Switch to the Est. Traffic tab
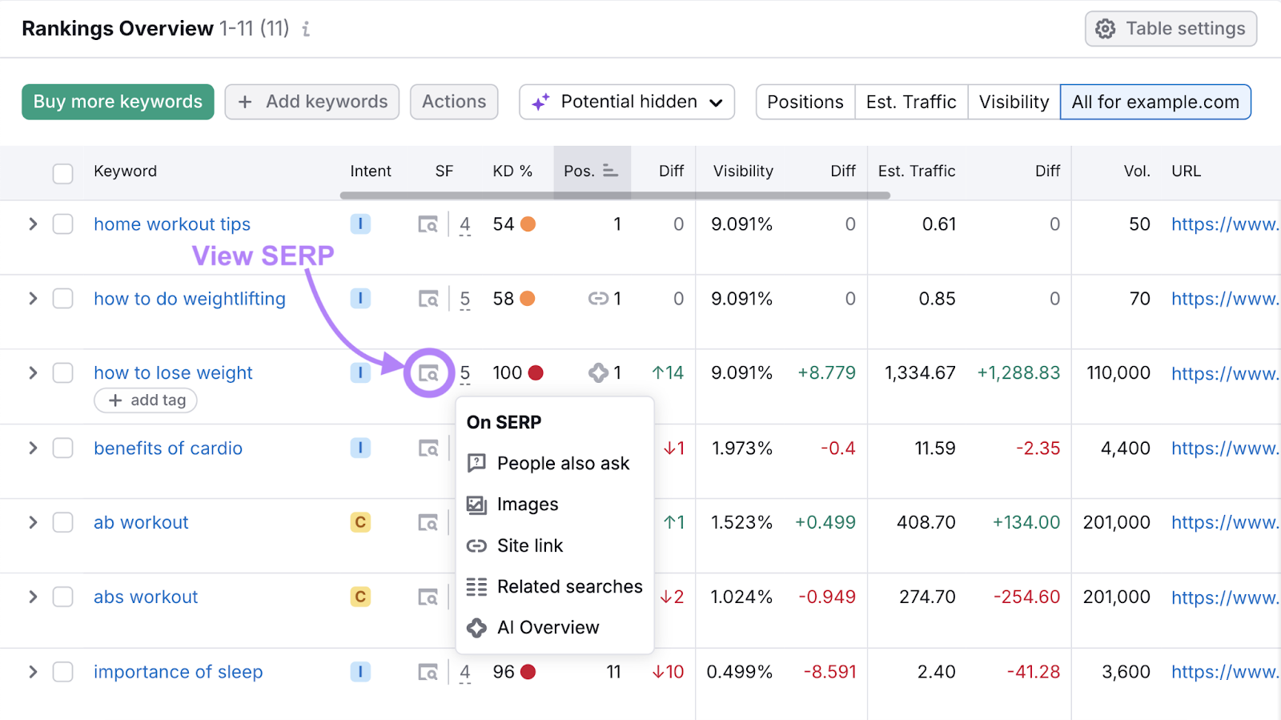1281x720 pixels. point(910,102)
